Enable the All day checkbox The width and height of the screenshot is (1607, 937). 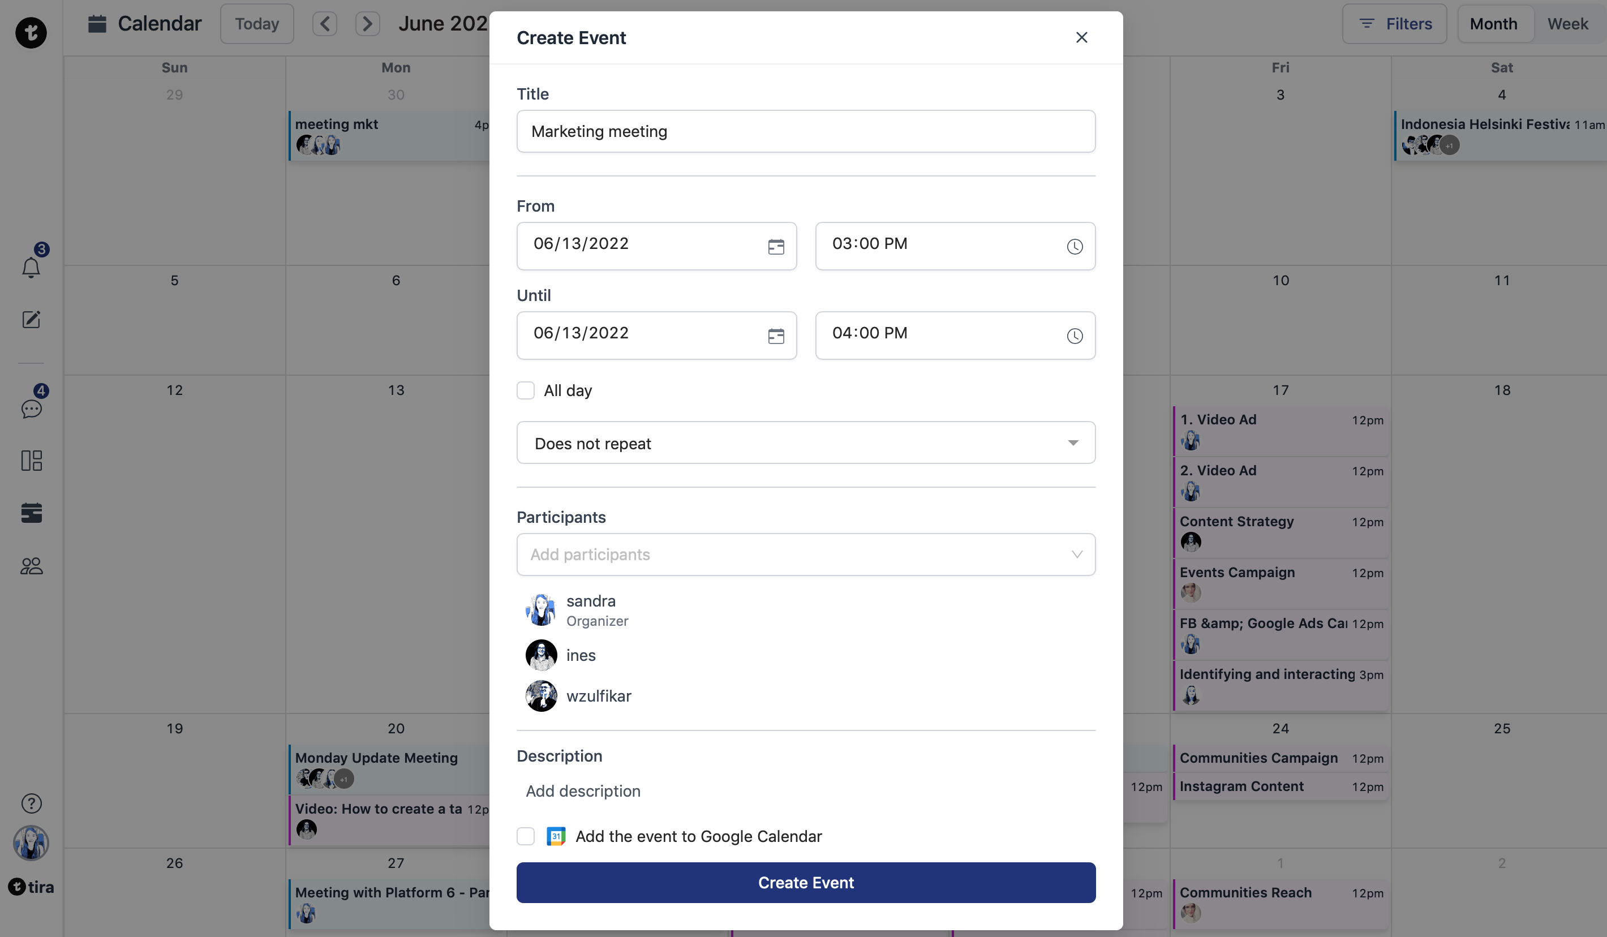click(x=526, y=390)
